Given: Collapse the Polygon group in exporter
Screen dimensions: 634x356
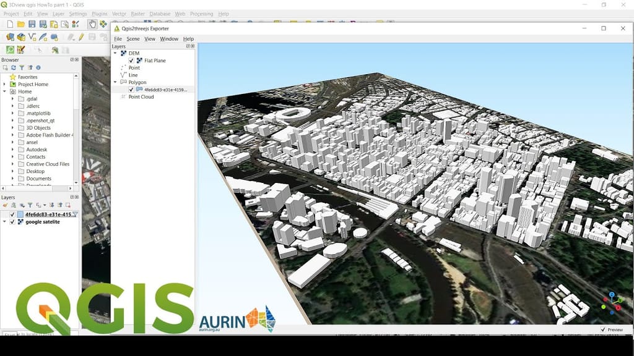Looking at the screenshot, I should point(115,82).
